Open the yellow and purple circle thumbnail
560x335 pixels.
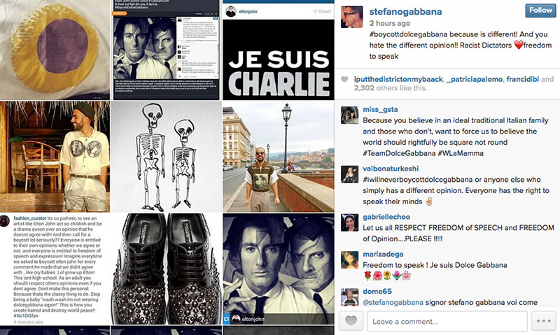tap(55, 50)
